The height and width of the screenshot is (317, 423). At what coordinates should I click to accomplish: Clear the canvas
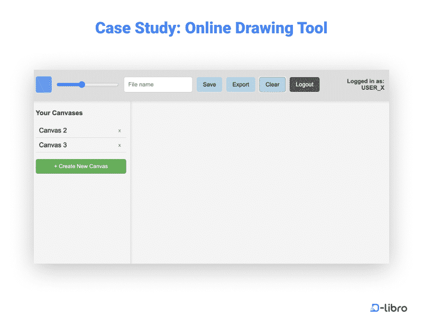pos(272,84)
